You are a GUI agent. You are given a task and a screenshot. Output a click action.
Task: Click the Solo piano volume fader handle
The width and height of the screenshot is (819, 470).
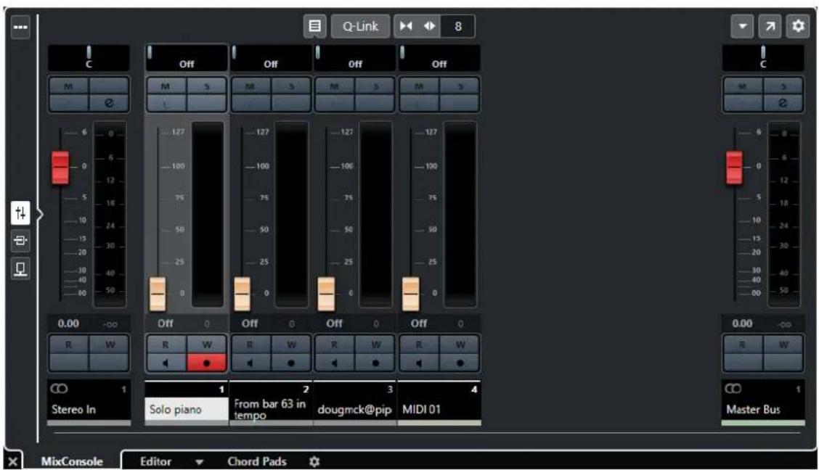pyautogui.click(x=158, y=294)
